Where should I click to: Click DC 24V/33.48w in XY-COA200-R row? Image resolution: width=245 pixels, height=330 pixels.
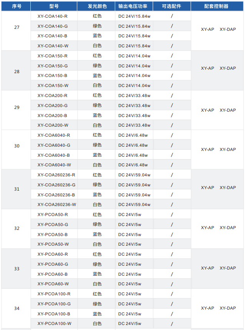134,95
